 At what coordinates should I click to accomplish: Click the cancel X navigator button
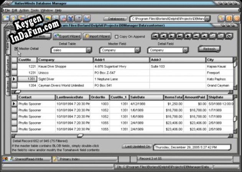(x=221, y=36)
